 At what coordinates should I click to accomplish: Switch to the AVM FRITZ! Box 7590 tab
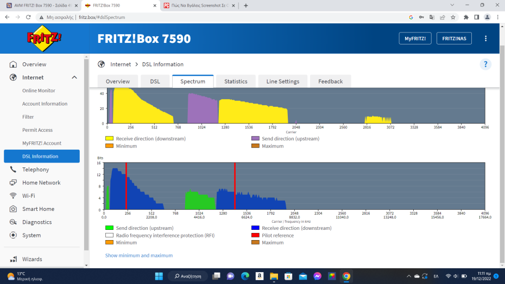pyautogui.click(x=41, y=5)
